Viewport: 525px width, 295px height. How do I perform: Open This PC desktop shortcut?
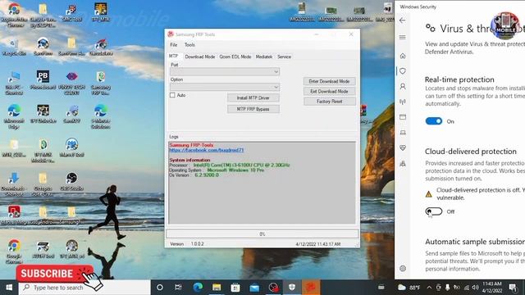(14, 84)
